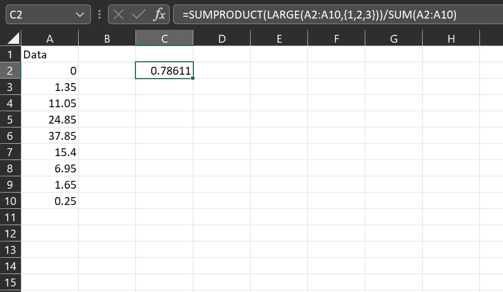Click the cell with value 1.65
503x292 pixels.
click(x=49, y=185)
